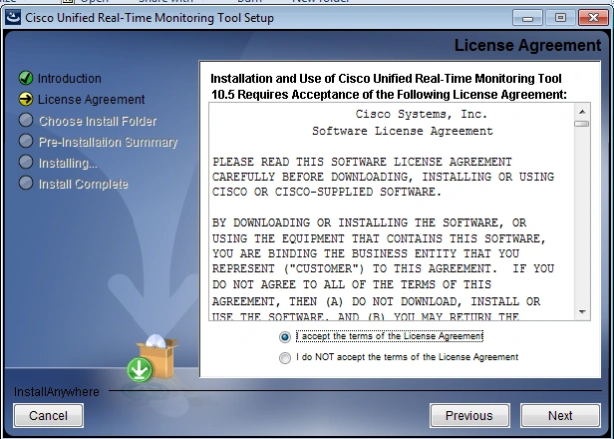Click the Install Complete step label
This screenshot has height=439, width=614.
84,184
